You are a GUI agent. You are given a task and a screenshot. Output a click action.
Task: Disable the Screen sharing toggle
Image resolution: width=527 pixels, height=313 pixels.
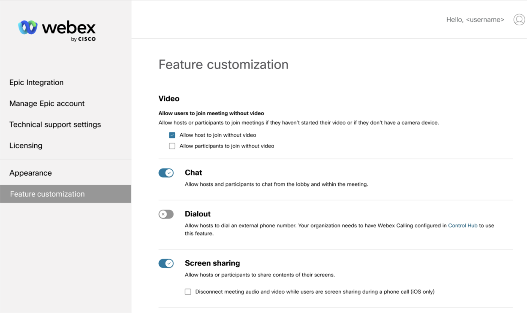click(x=166, y=264)
